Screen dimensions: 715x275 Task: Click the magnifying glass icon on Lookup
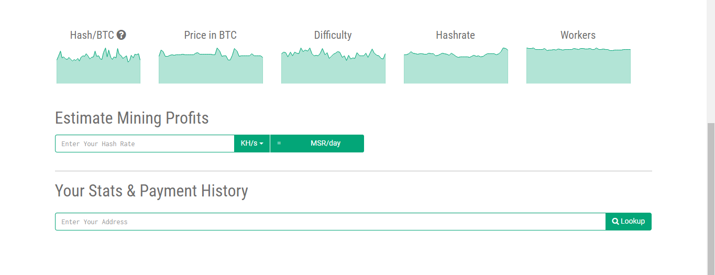(615, 222)
